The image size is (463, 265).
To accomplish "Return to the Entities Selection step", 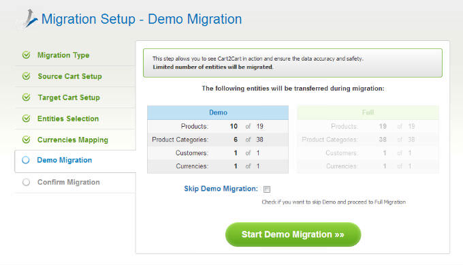I will [68, 119].
